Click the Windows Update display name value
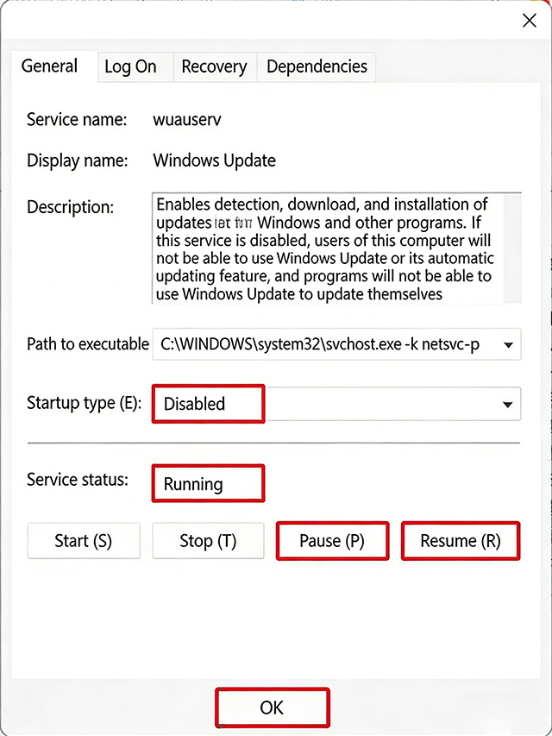The image size is (552, 736). (214, 160)
